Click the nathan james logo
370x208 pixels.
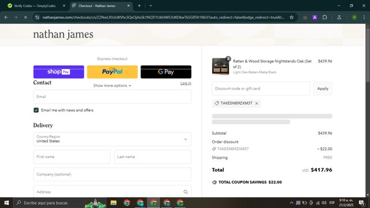click(63, 35)
